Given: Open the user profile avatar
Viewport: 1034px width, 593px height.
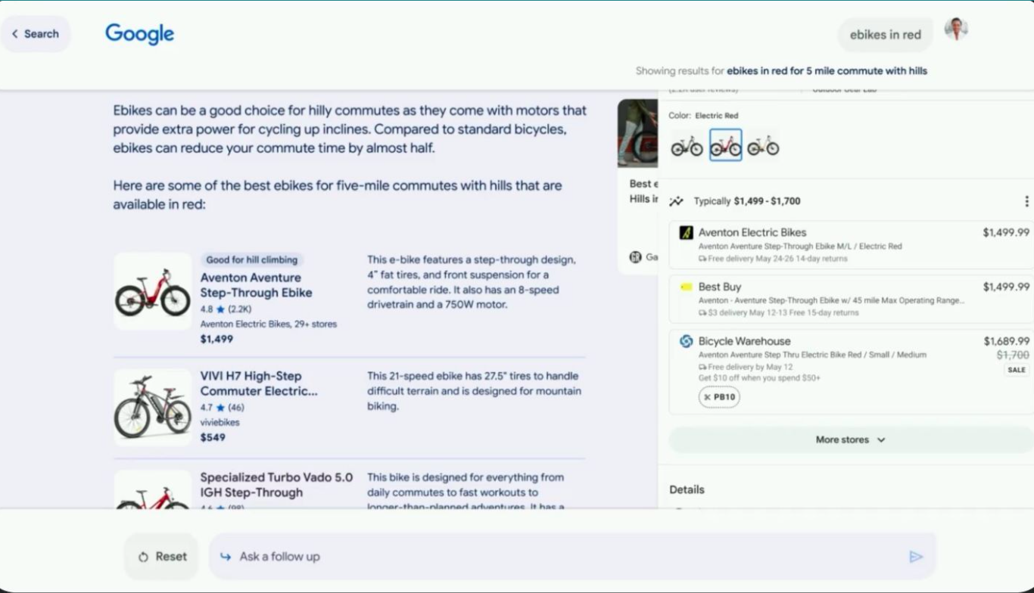Looking at the screenshot, I should [956, 29].
